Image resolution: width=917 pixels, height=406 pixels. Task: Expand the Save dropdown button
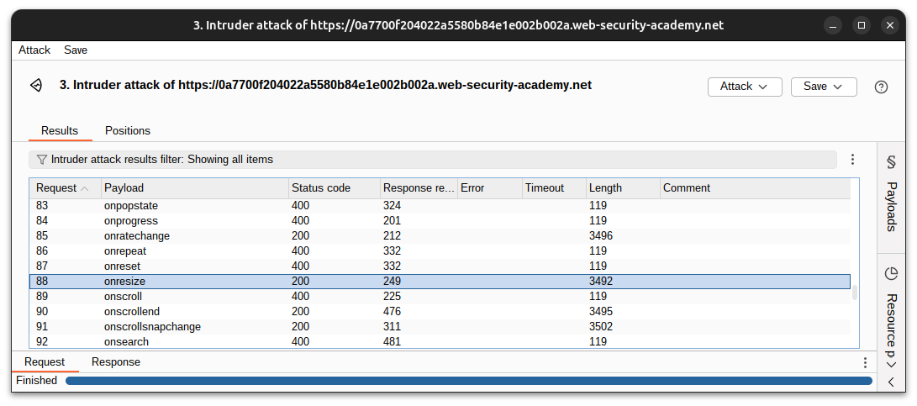824,87
